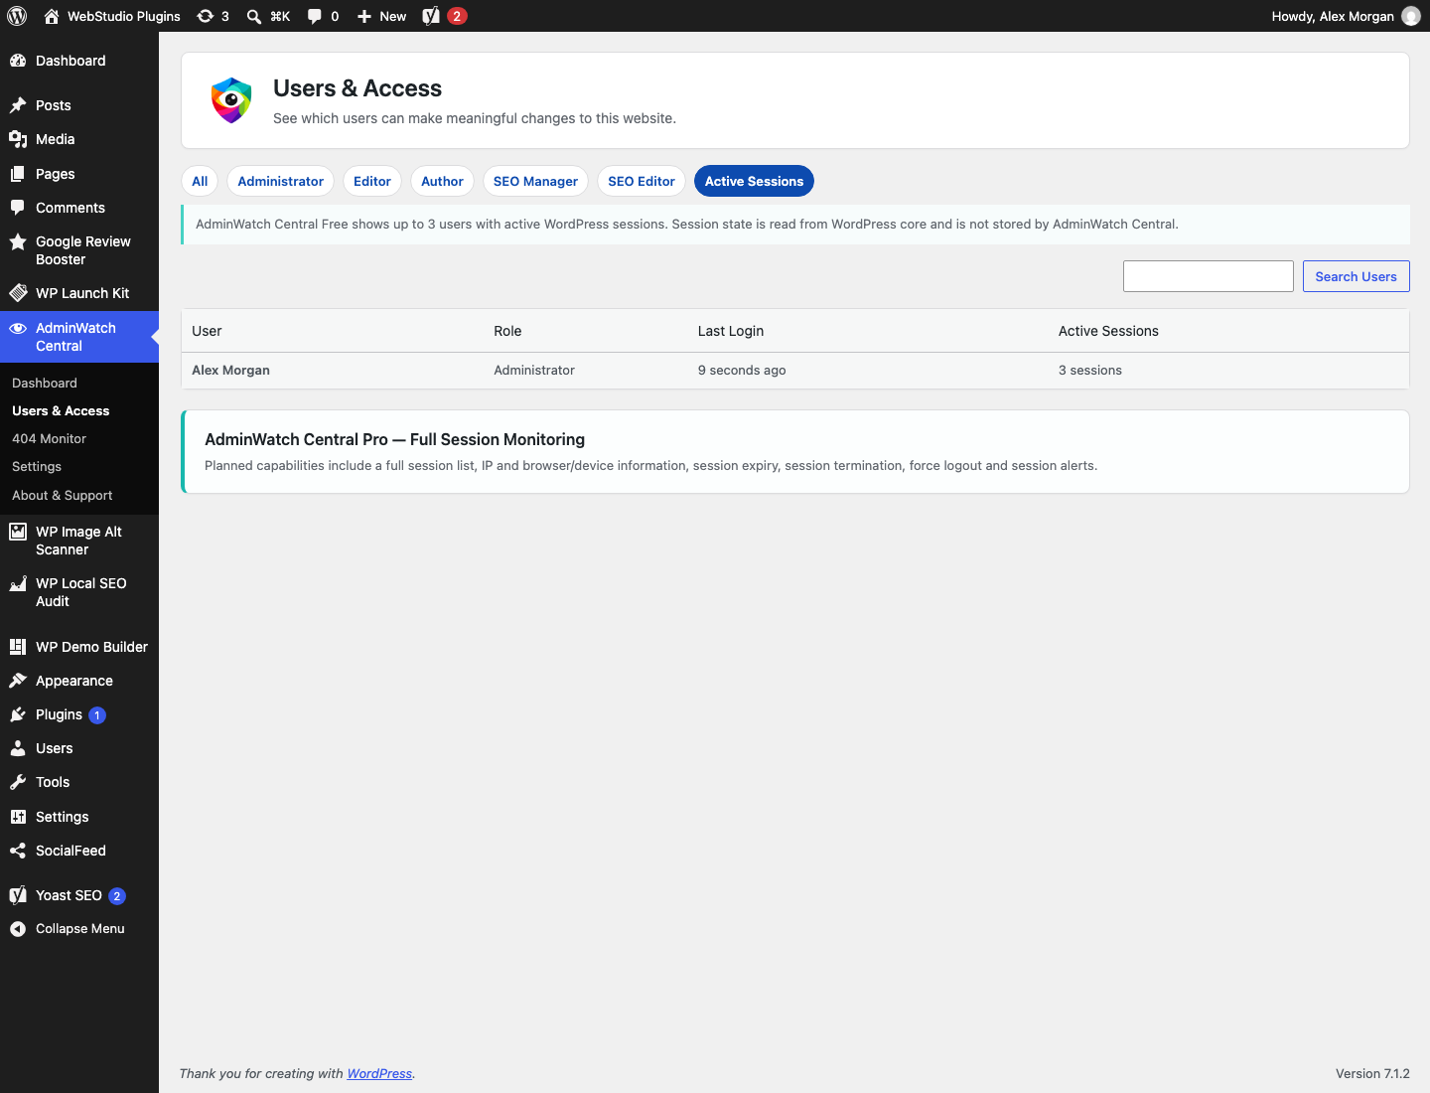Viewport: 1430px width, 1093px height.
Task: Open the Yoast icon in admin bar
Action: [x=431, y=16]
